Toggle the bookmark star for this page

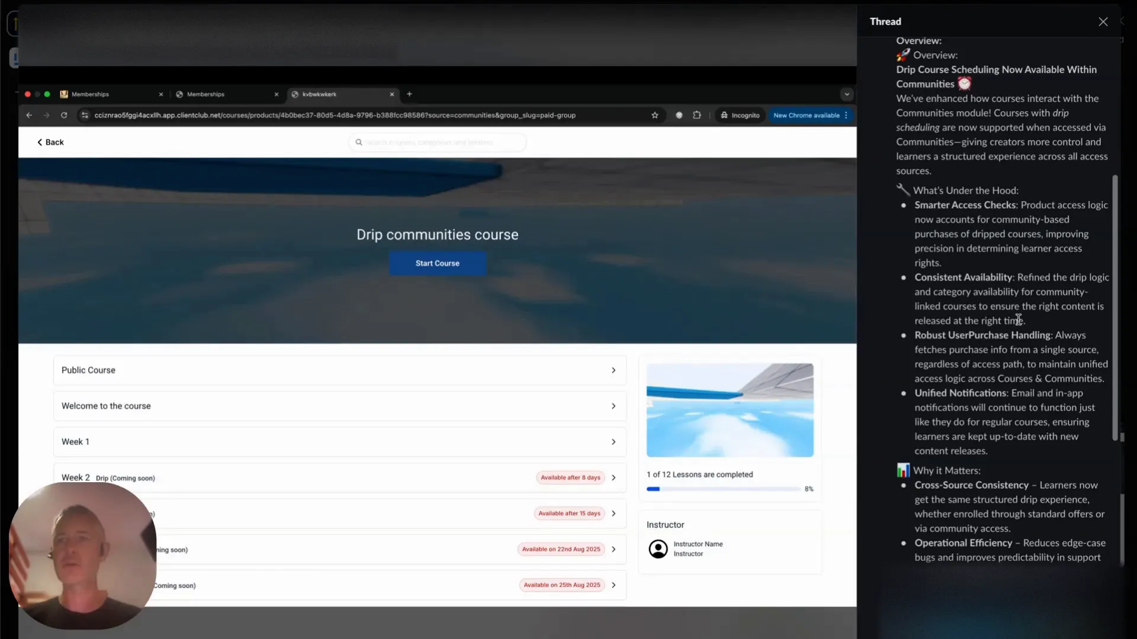point(655,115)
